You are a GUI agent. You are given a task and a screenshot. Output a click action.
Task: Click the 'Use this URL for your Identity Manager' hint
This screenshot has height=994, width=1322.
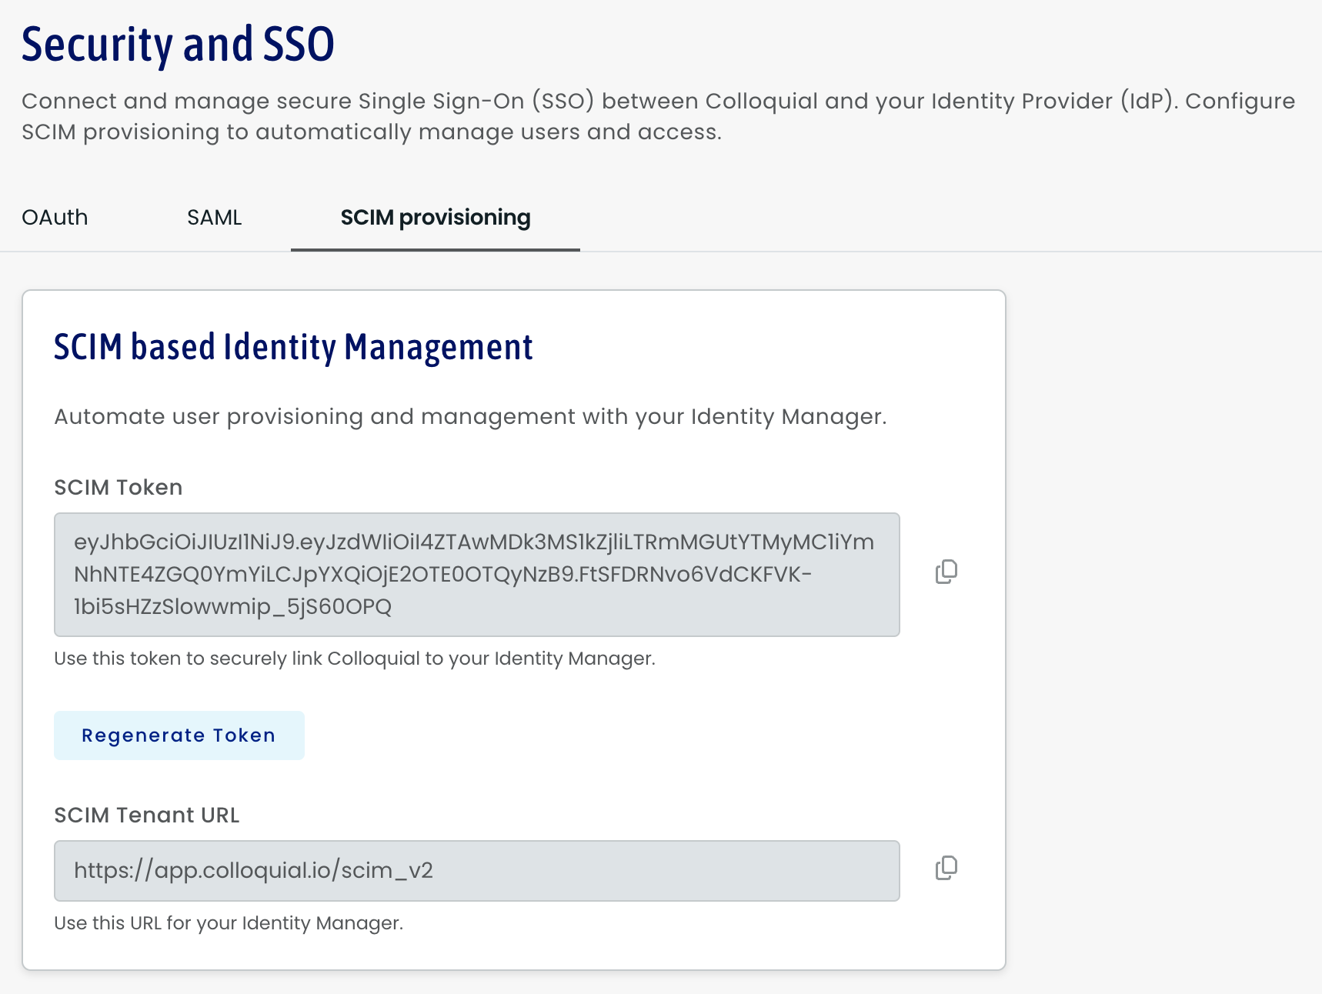tap(229, 923)
